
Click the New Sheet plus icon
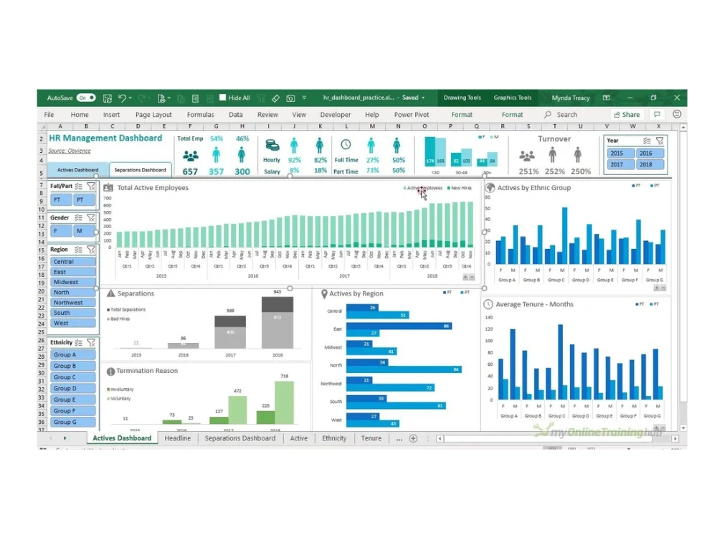point(414,438)
